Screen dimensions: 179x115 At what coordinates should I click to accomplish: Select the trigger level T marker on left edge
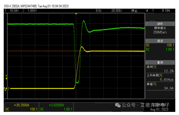(6, 77)
